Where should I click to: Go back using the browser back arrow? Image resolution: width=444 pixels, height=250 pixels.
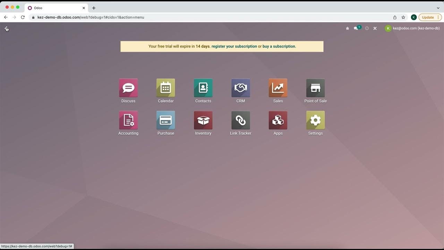6,17
